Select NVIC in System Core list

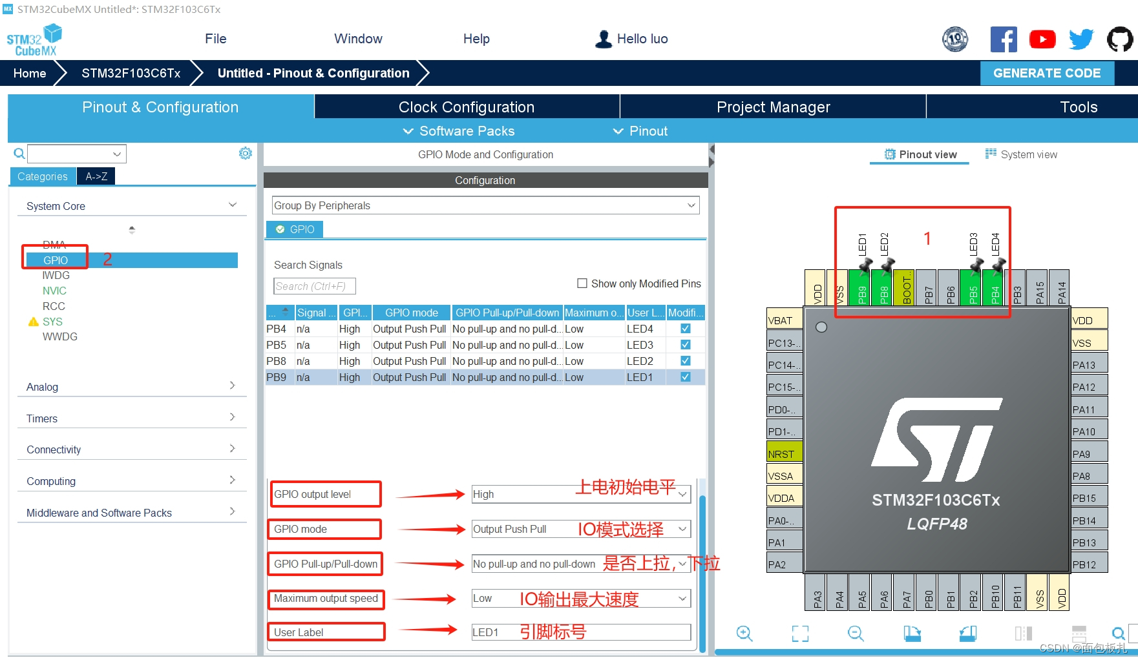pos(54,291)
